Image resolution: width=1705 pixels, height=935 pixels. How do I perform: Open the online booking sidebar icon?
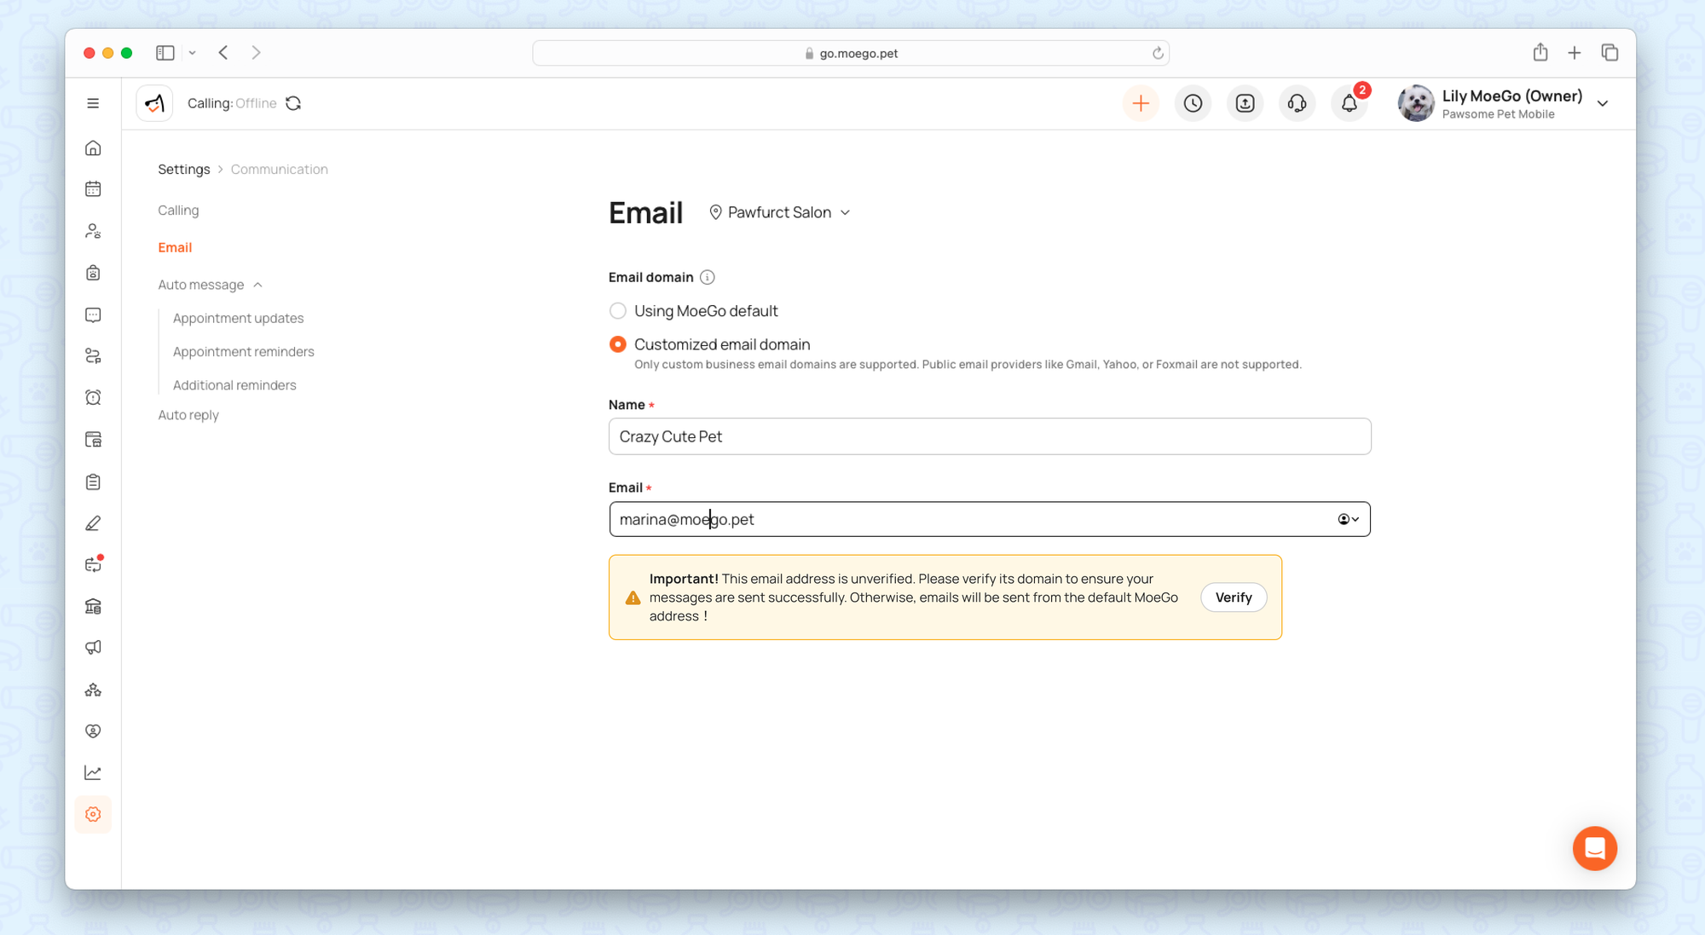pos(93,440)
